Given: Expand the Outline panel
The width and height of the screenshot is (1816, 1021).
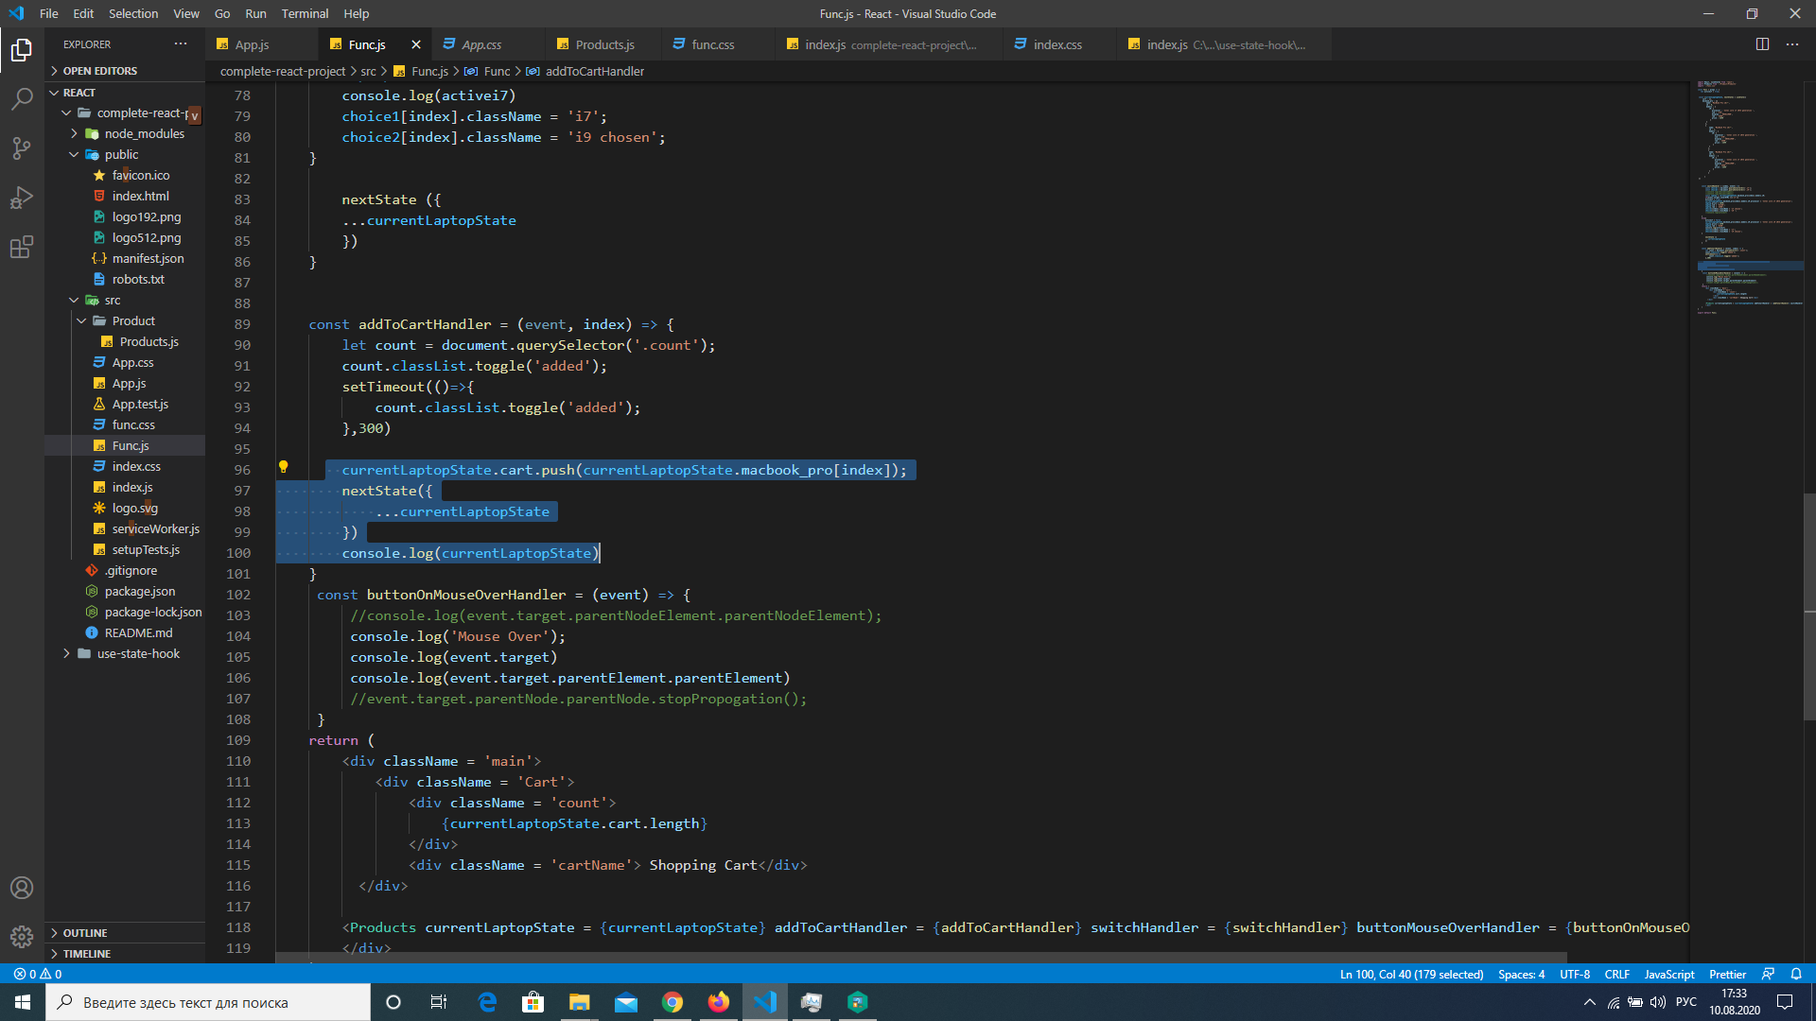Looking at the screenshot, I should point(125,933).
